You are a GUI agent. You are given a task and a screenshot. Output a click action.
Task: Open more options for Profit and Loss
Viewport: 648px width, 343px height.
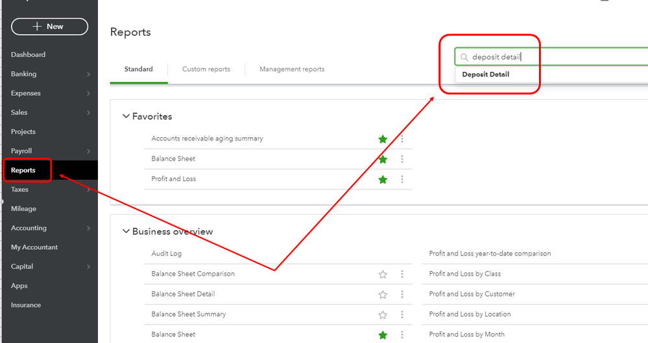coord(402,179)
